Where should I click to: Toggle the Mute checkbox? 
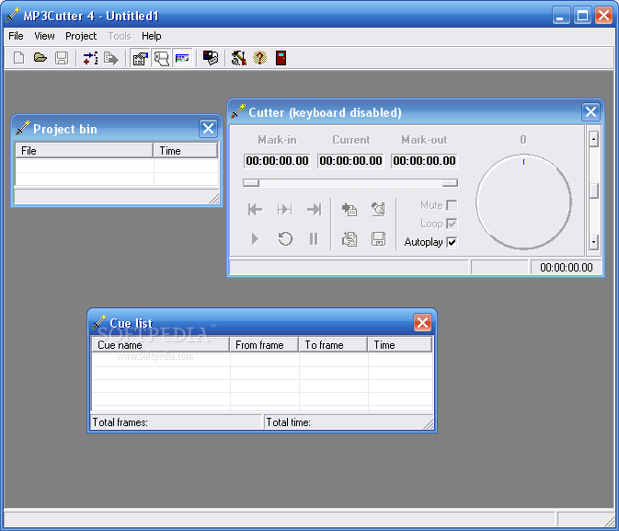(452, 205)
